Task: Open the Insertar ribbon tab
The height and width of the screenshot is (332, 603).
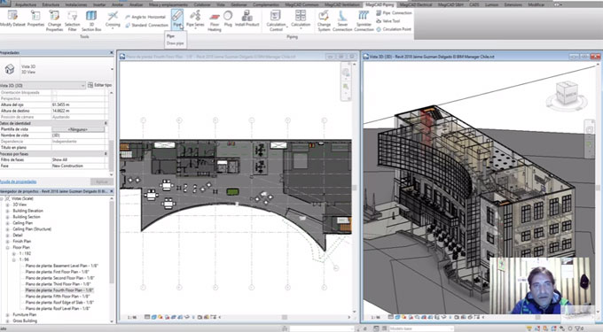Action: (99, 4)
